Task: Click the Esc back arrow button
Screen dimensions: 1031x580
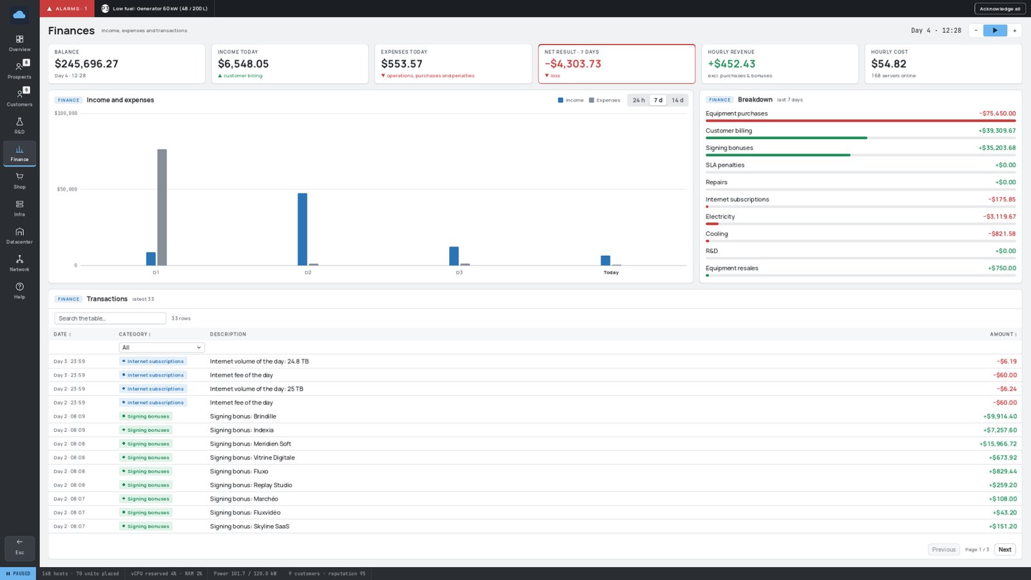Action: coord(19,547)
